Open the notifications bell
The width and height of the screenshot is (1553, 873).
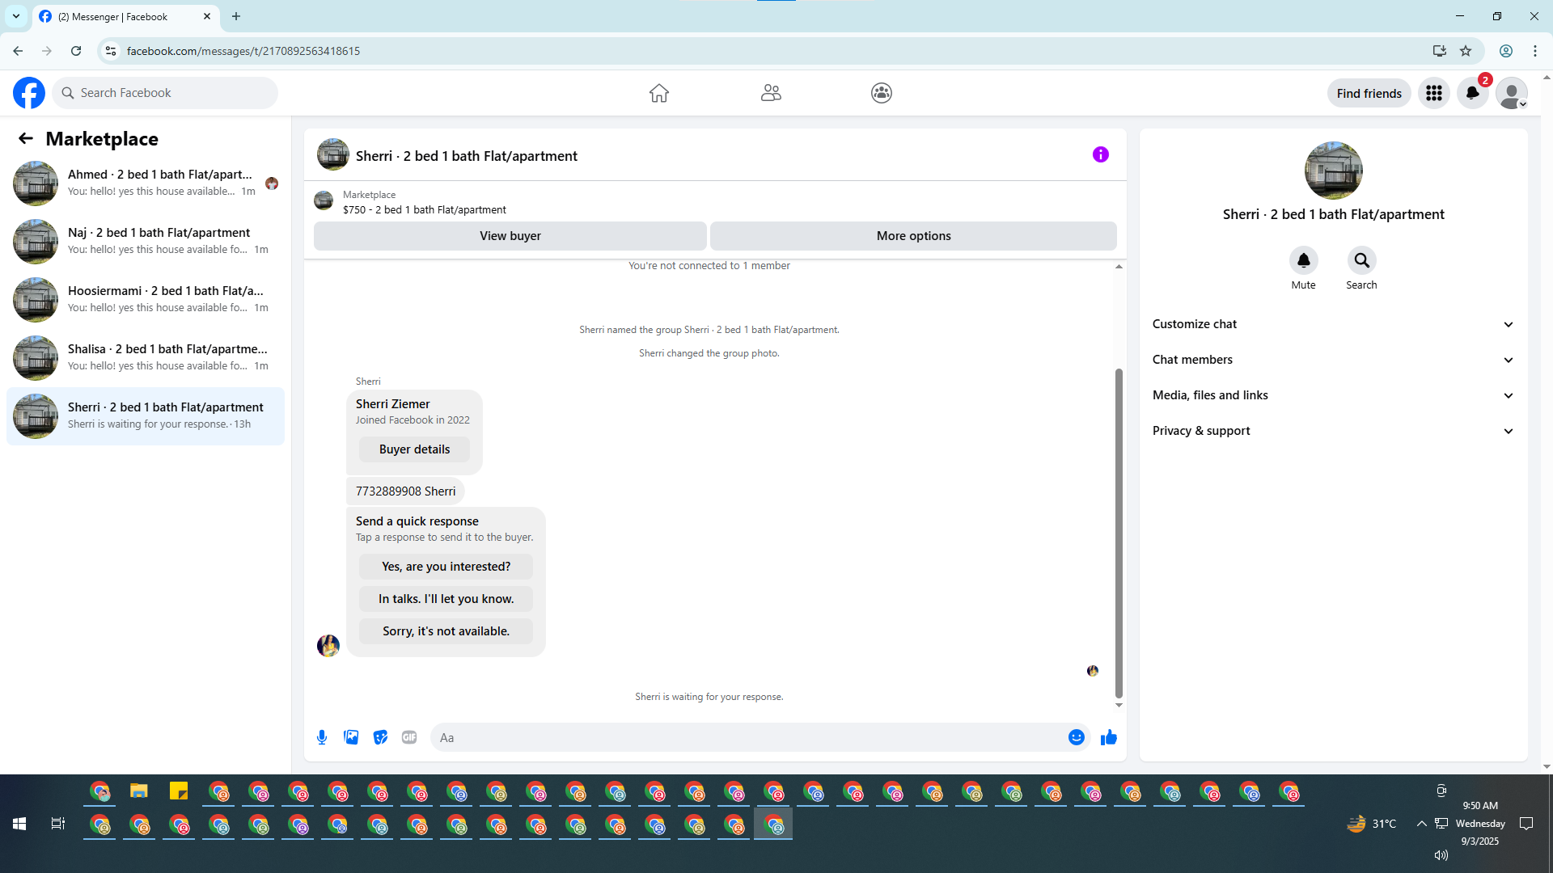coord(1473,93)
